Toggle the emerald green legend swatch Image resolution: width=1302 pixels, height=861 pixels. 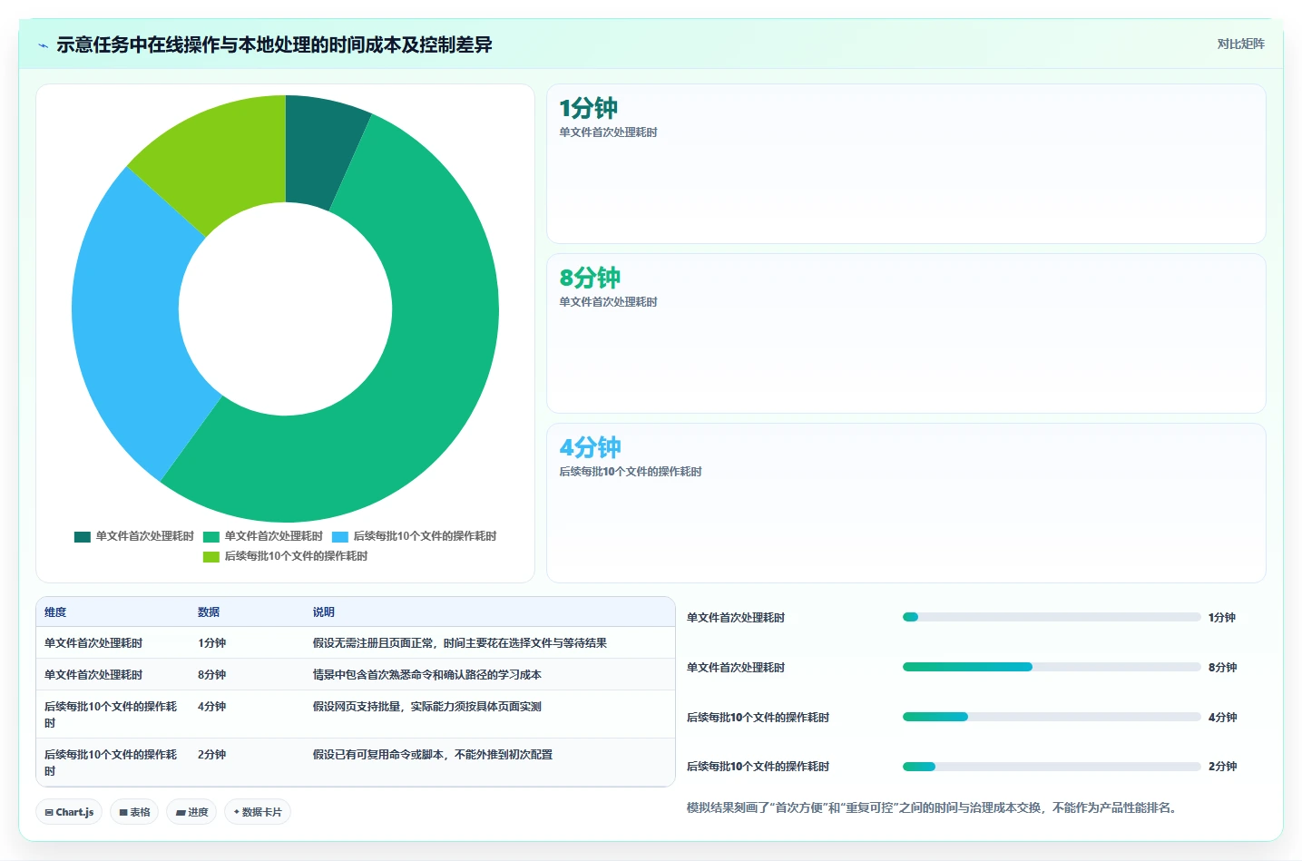pos(211,536)
